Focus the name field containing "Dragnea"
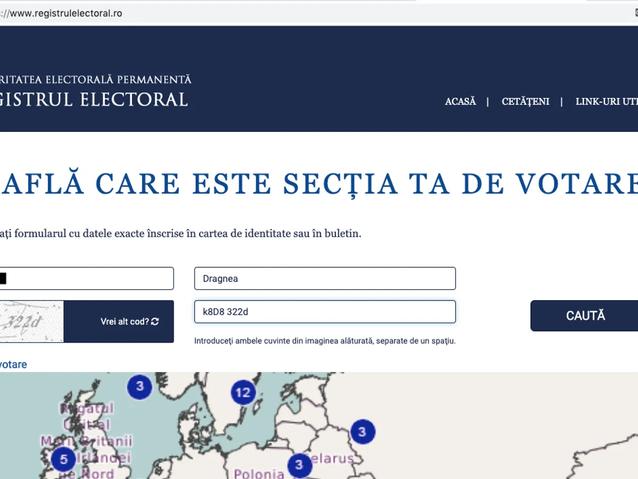The image size is (638, 479). pos(325,278)
